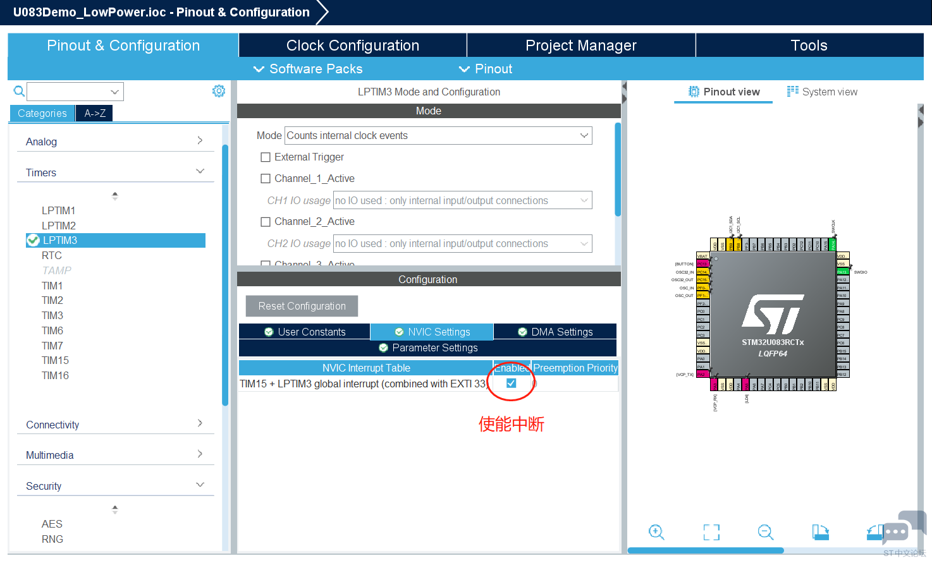The width and height of the screenshot is (932, 563).
Task: Click the right expand arrow beside the LPTIM3 title
Action: (625, 98)
